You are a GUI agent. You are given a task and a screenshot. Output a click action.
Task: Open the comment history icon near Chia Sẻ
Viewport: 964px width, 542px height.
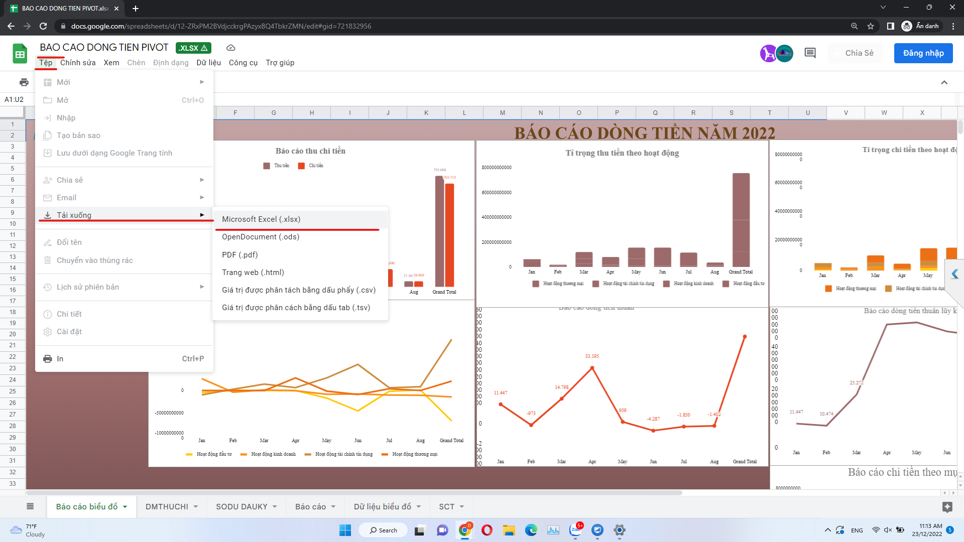pyautogui.click(x=809, y=53)
